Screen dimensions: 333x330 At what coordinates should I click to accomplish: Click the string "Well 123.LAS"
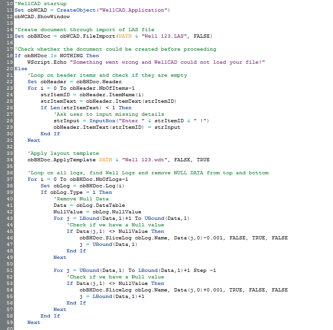coord(164,36)
